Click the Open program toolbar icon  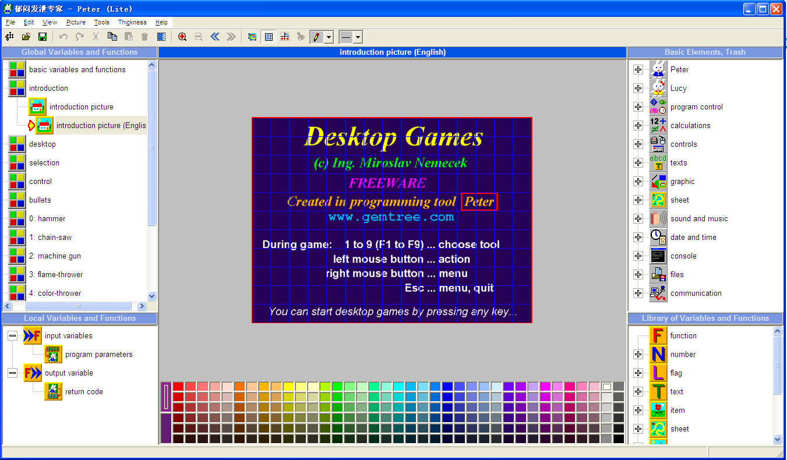(26, 37)
